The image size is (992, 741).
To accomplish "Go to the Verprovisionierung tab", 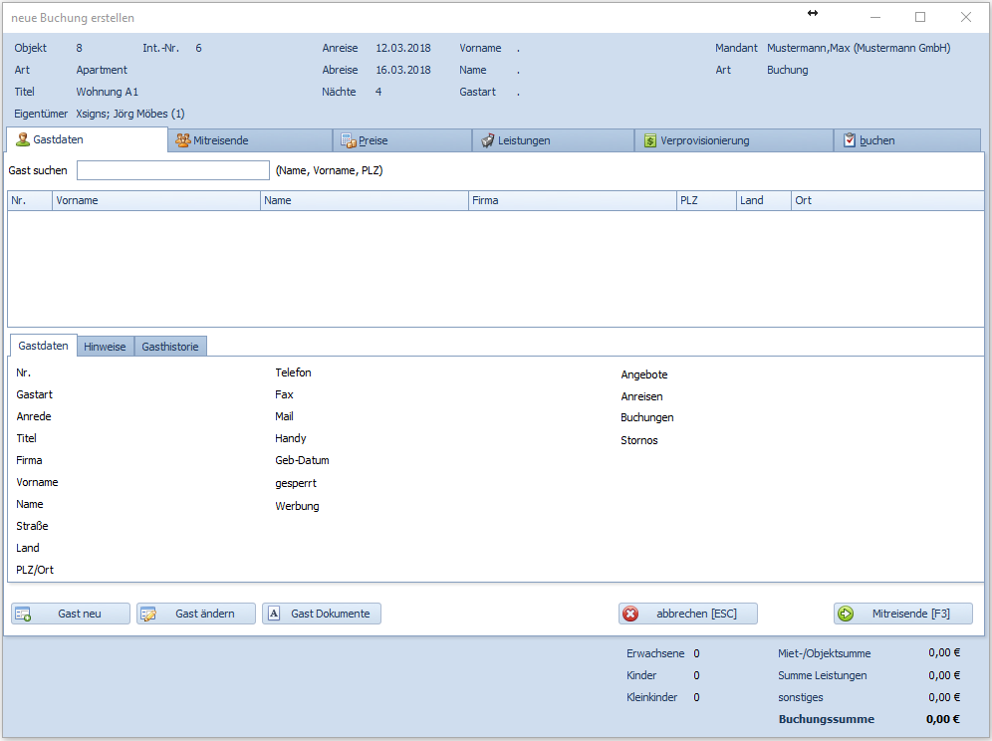I will [x=734, y=140].
